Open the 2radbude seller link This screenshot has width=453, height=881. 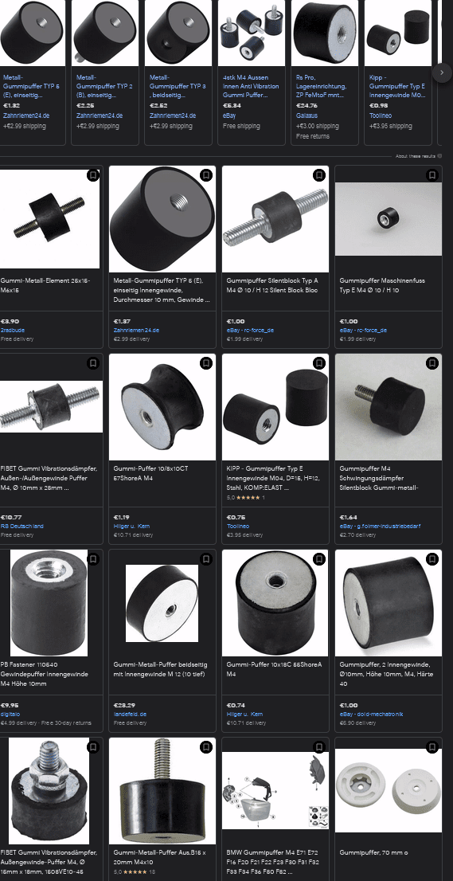coord(13,331)
